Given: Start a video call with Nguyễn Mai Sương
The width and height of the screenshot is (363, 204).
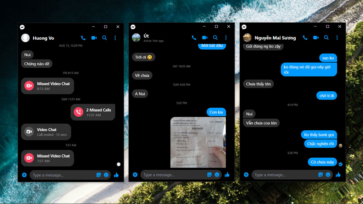Looking at the screenshot, I should click(x=316, y=38).
